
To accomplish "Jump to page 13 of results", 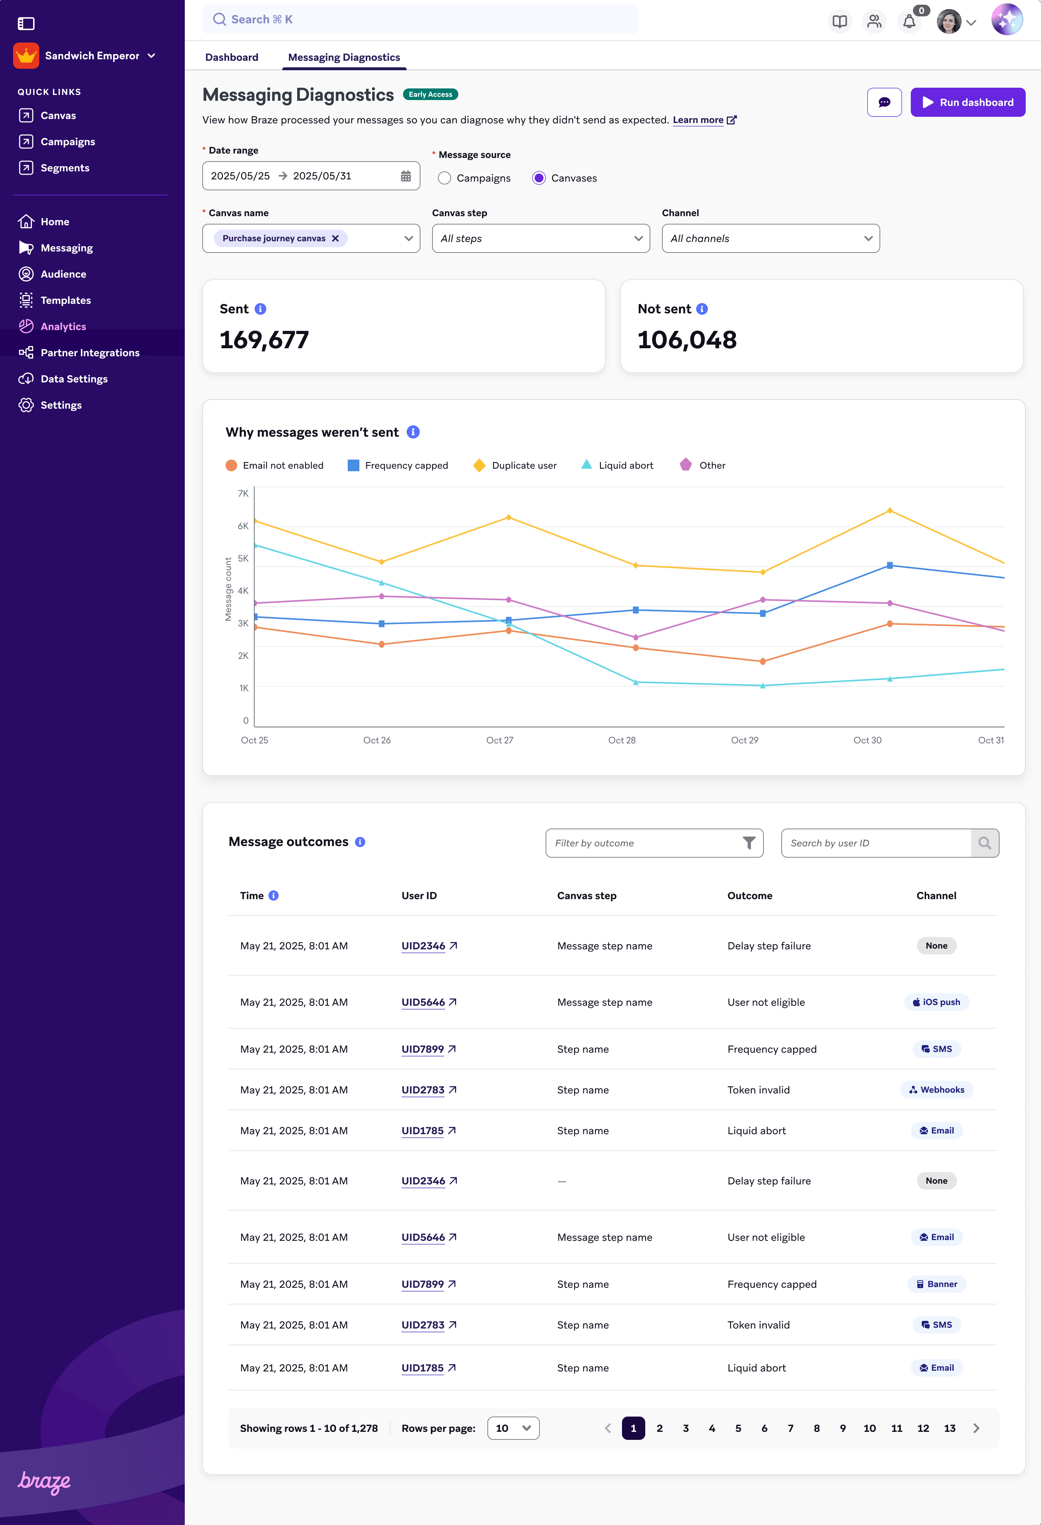I will tap(949, 1429).
